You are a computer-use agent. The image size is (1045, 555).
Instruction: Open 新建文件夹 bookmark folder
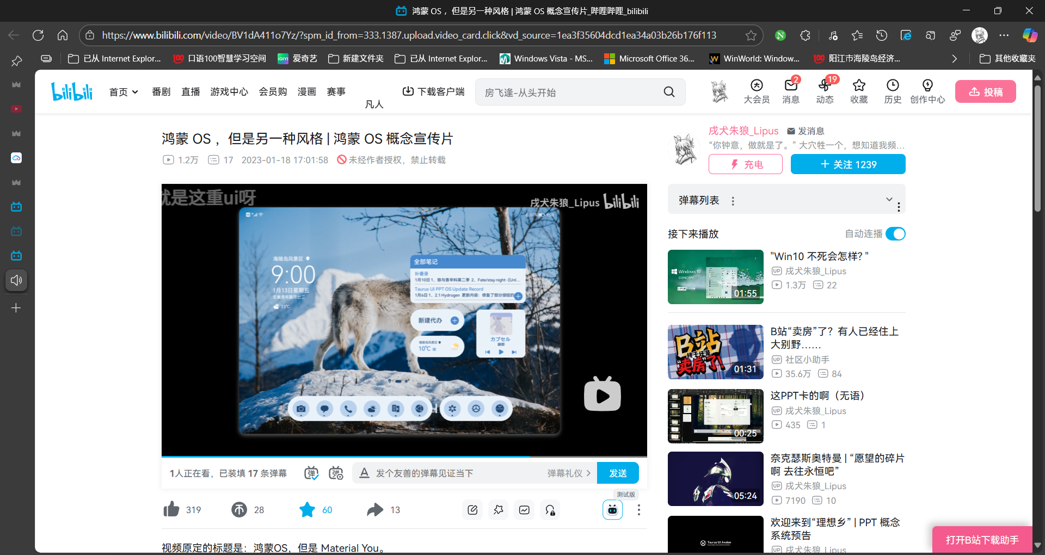coord(356,59)
